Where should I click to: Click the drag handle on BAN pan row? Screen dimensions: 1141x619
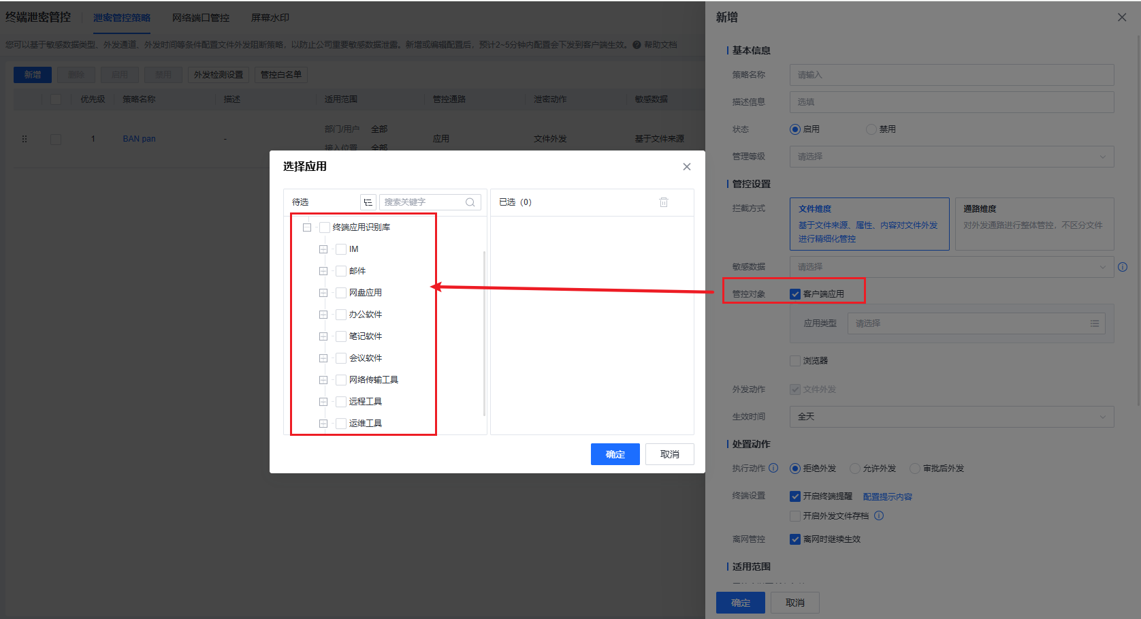(x=25, y=139)
